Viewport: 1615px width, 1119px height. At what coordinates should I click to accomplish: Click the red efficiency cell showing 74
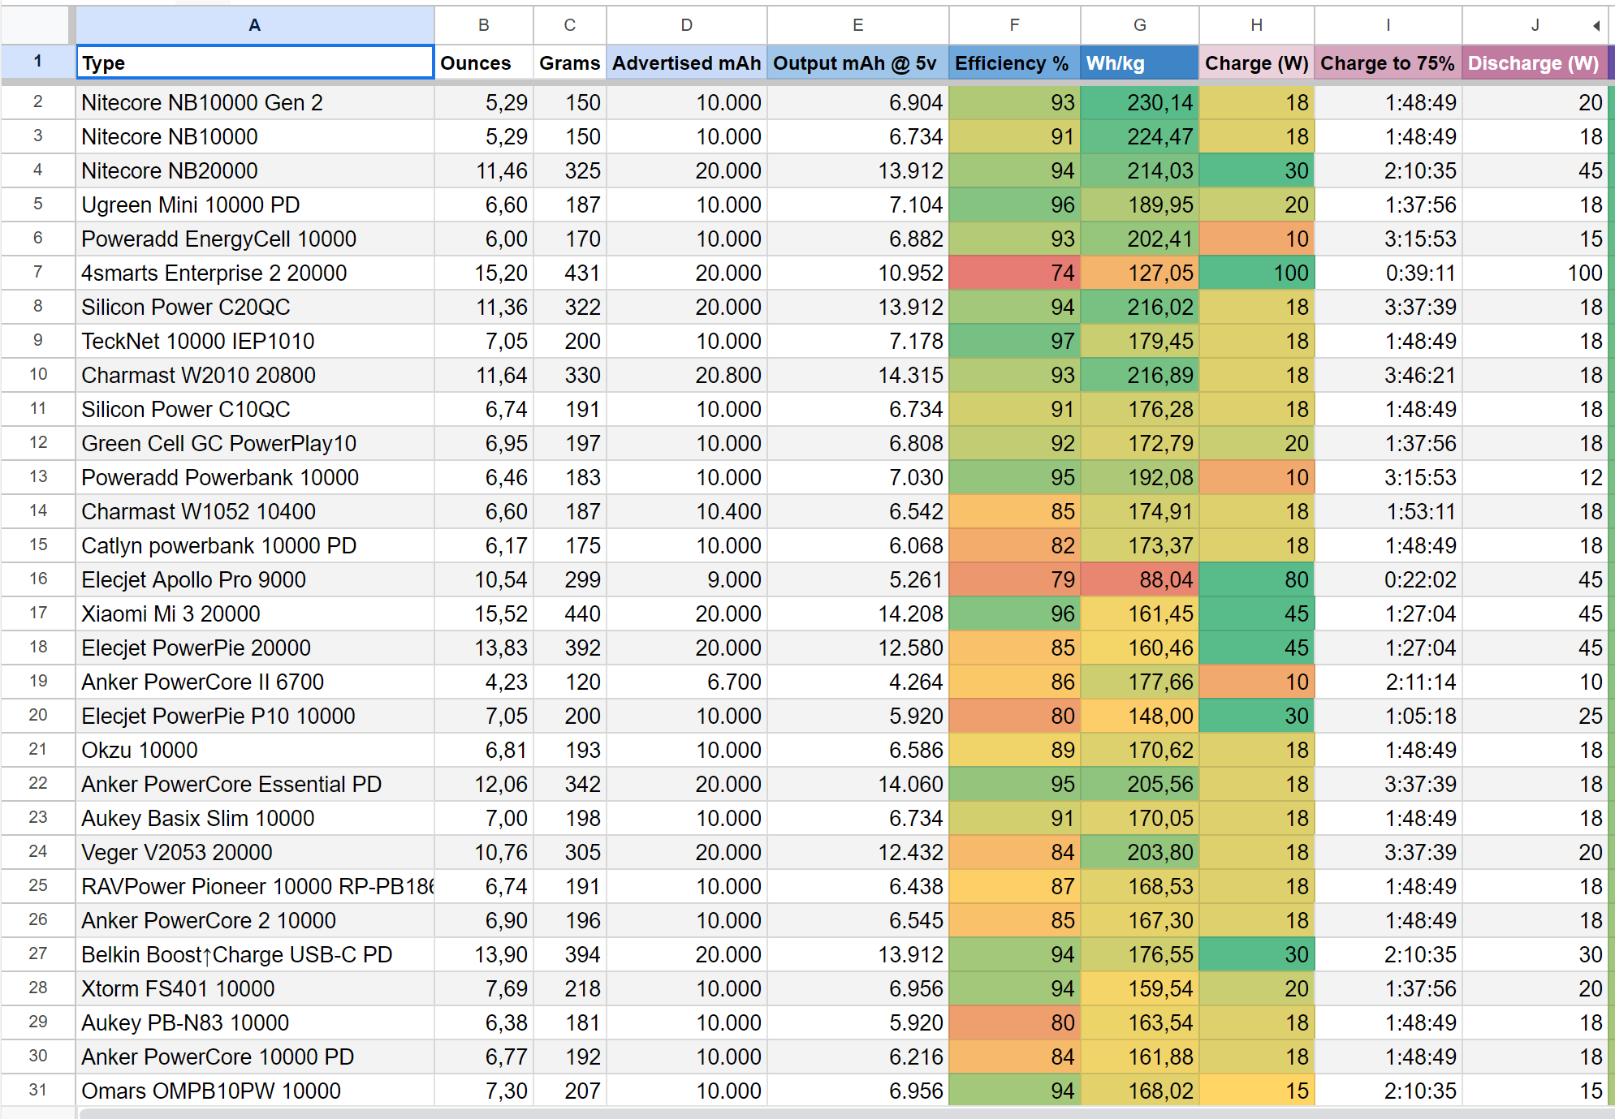pos(1014,273)
